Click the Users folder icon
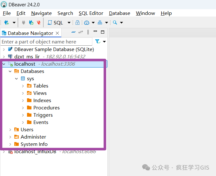Image resolution: width=216 pixels, height=176 pixels. click(x=17, y=129)
